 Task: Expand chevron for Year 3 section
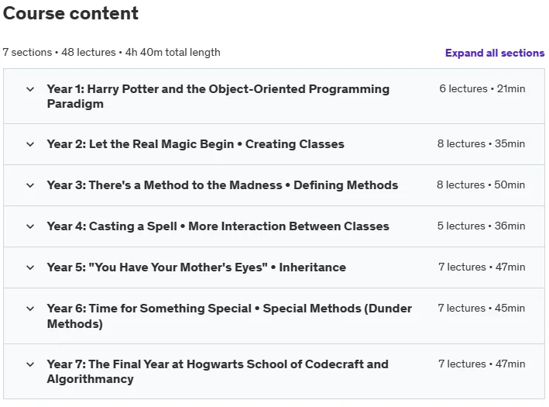30,185
